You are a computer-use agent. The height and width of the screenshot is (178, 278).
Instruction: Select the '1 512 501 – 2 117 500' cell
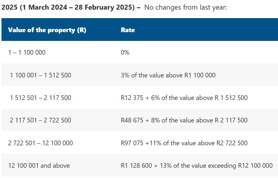click(x=40, y=98)
